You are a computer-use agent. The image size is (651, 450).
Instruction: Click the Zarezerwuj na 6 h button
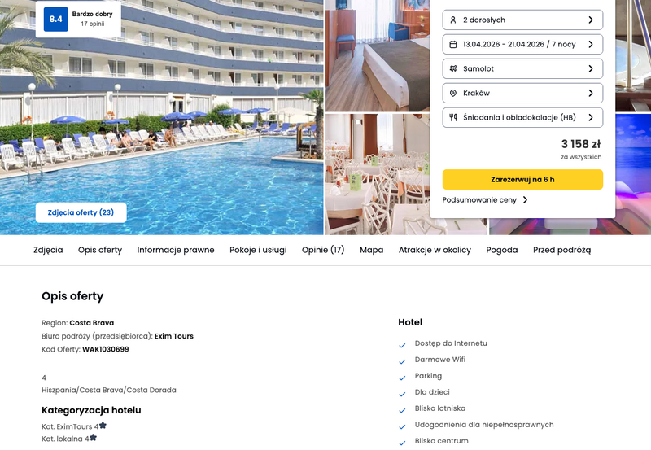tap(522, 179)
